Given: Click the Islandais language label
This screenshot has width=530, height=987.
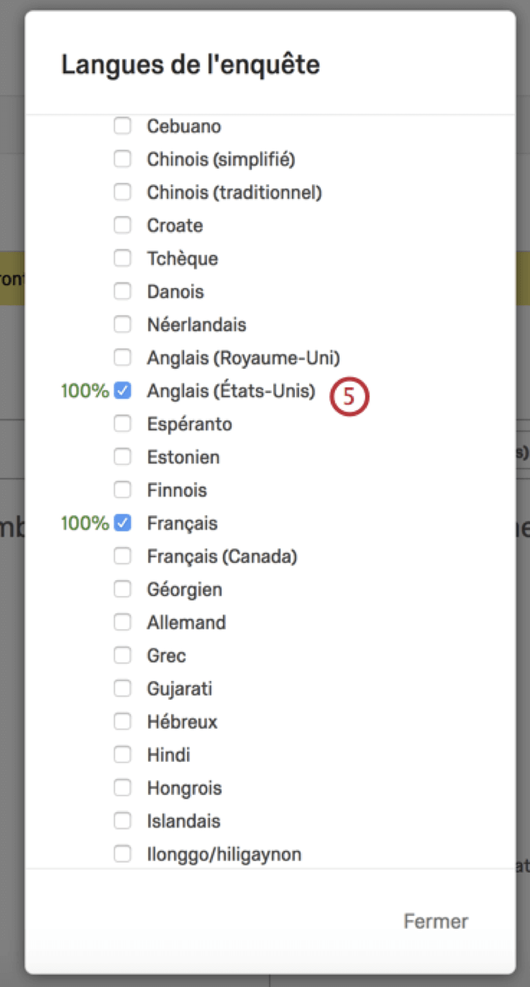Looking at the screenshot, I should pos(184,821).
